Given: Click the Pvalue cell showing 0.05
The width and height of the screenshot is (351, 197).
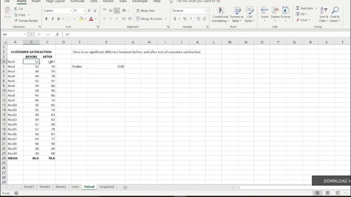Looking at the screenshot, I should point(106,66).
